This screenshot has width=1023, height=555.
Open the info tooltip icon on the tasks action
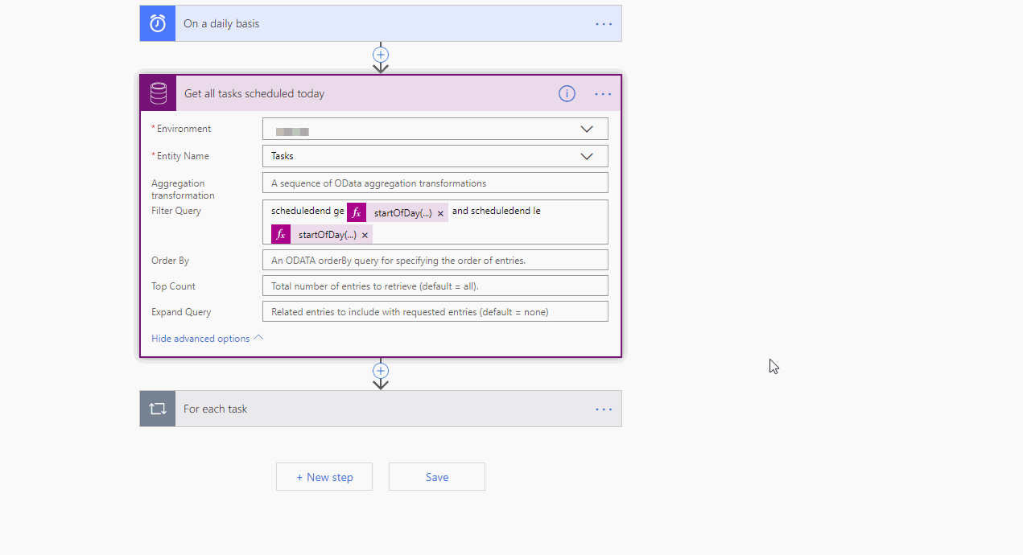click(x=567, y=93)
